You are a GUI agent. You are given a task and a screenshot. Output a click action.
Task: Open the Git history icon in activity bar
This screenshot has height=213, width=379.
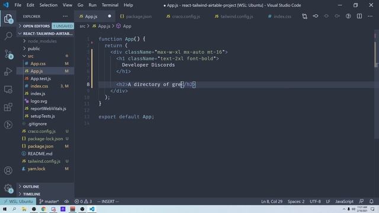pyautogui.click(x=8, y=125)
